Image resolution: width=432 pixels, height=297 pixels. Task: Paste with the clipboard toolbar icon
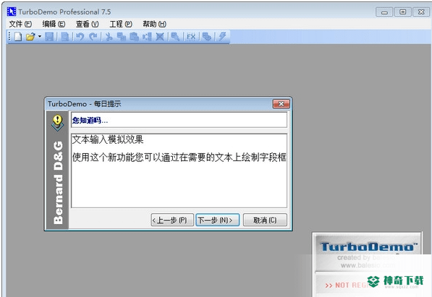tap(134, 37)
